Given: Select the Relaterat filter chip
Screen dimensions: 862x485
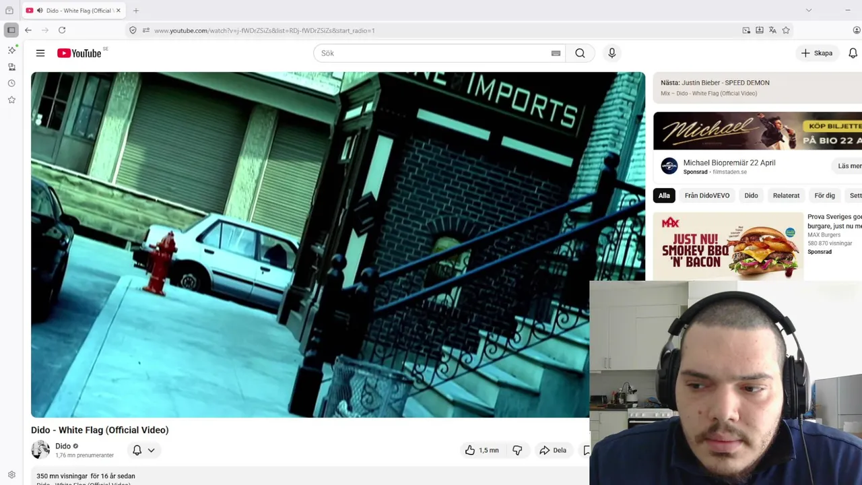Looking at the screenshot, I should point(786,195).
